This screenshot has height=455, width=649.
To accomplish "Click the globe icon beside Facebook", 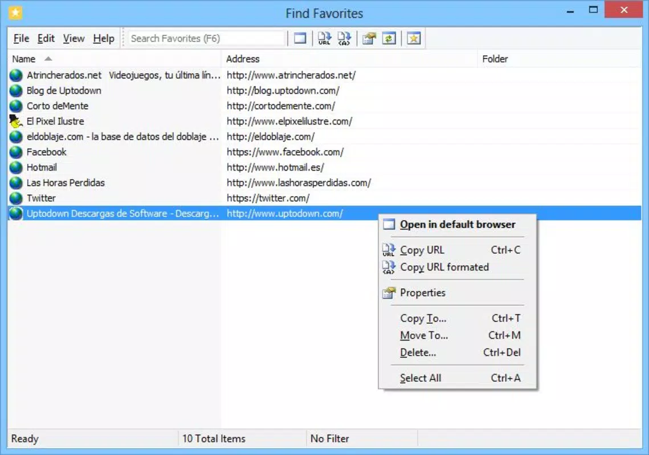I will click(x=16, y=152).
